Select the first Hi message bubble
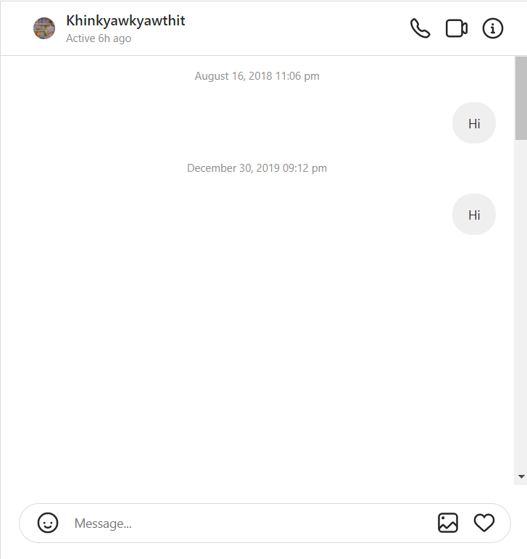527x559 pixels. tap(474, 123)
